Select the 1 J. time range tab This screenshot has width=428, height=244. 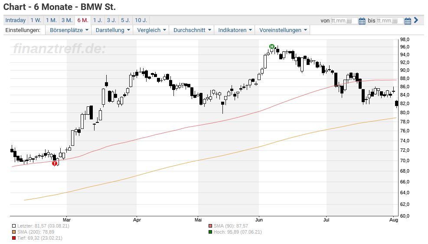click(x=98, y=20)
